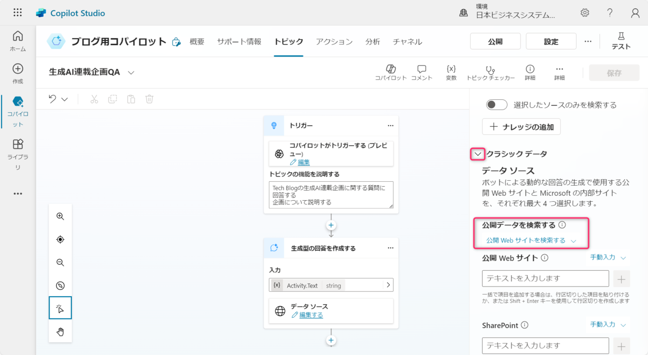Click the reset view compass icon
Viewport: 648px width, 355px height.
coord(60,285)
